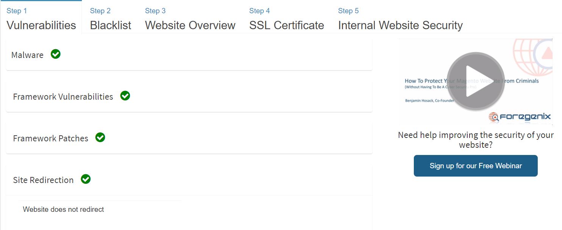Click the 'Website does not redirect' result text
Viewport: 562px width, 230px height.
coord(63,209)
